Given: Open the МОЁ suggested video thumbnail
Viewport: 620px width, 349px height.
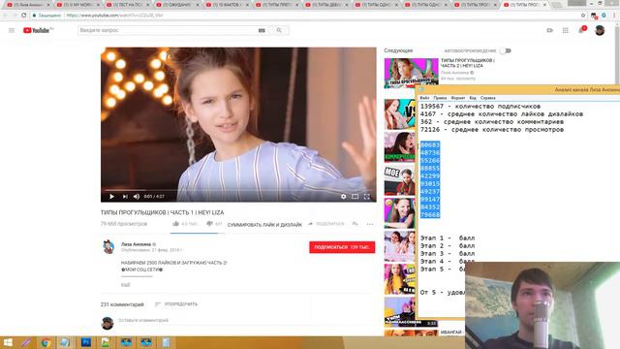Looking at the screenshot, I should (400, 180).
